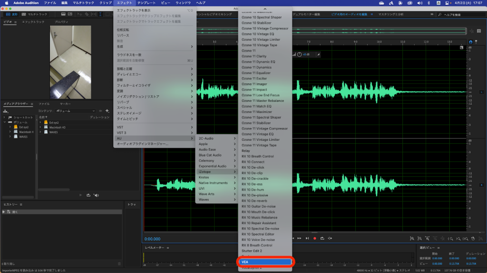Click the fast forward transport button
Viewport: 487px width, 273px height.
(300, 238)
